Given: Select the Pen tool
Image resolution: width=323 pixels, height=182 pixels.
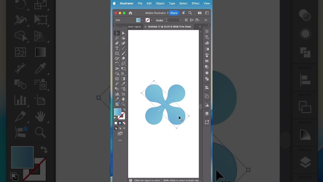Looking at the screenshot, I should tap(117, 43).
